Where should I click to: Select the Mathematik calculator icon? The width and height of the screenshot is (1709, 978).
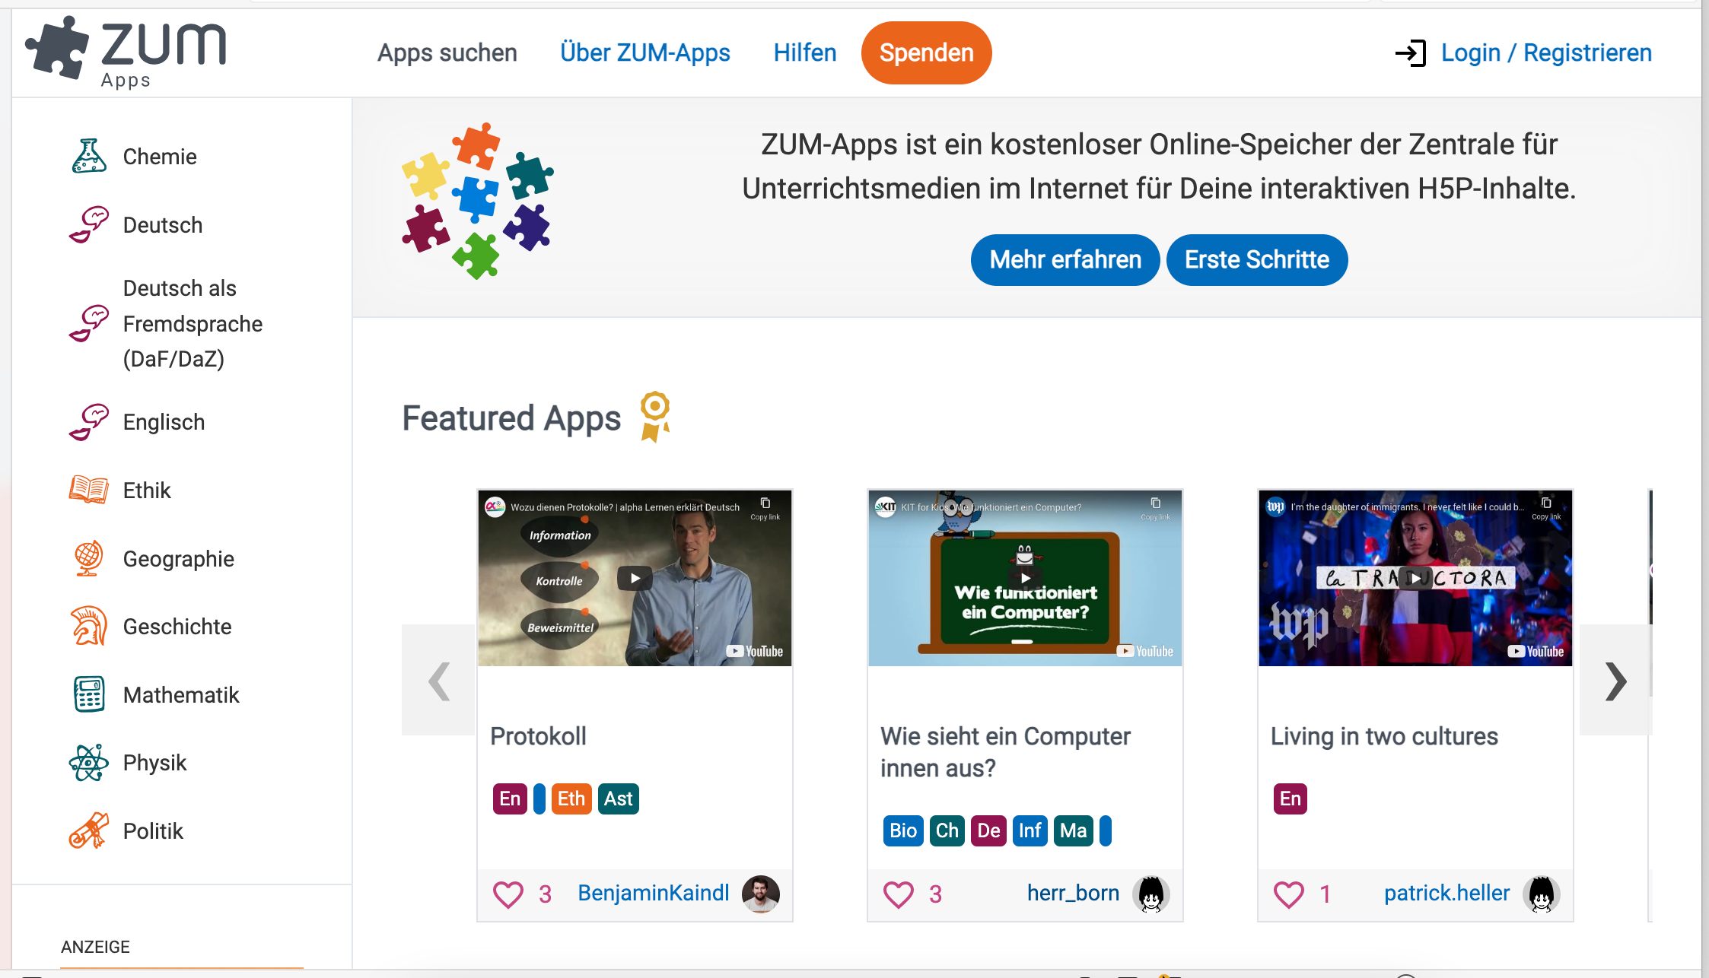[x=89, y=694]
